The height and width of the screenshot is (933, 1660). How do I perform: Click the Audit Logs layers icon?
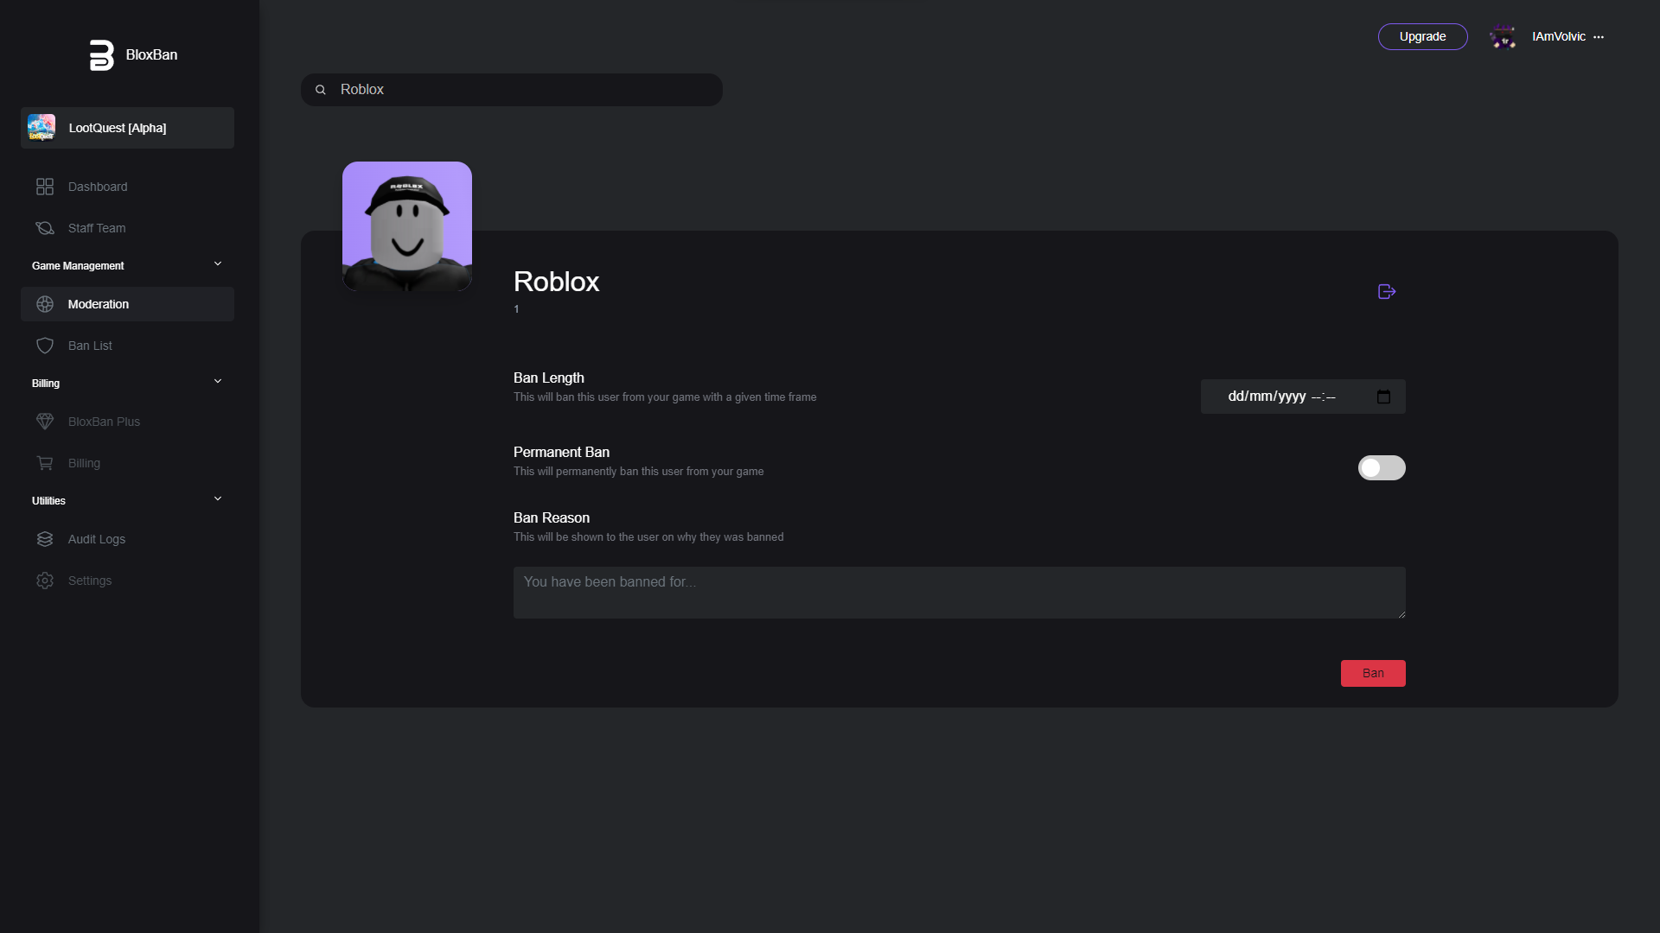(45, 539)
